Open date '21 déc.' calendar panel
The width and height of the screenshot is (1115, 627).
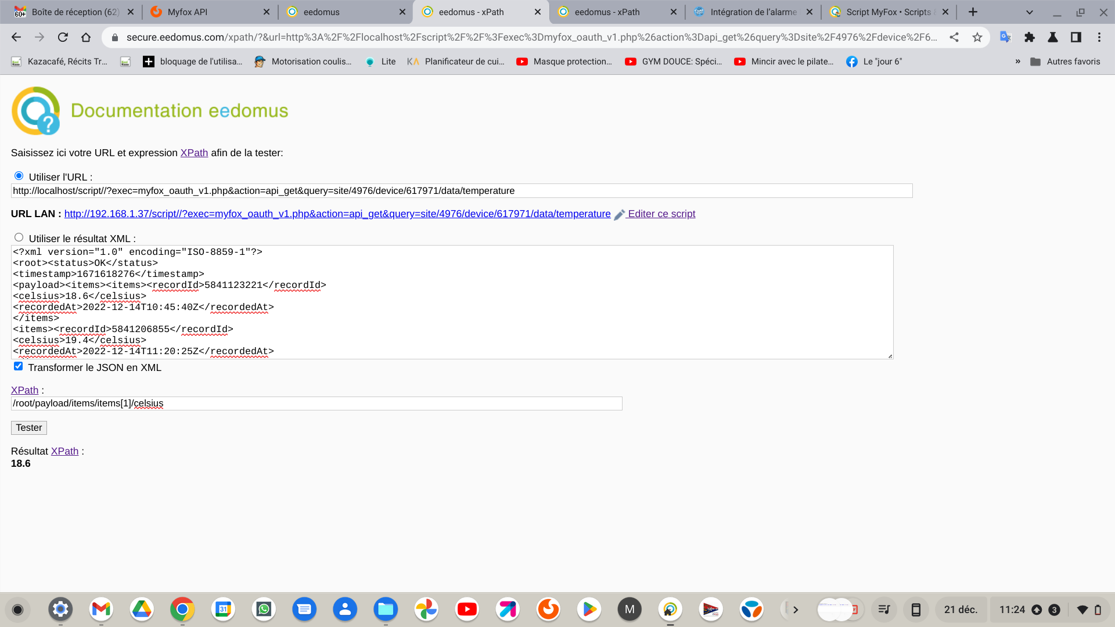click(961, 610)
